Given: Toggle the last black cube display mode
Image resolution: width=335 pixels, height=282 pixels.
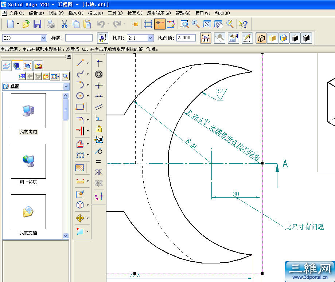Looking at the screenshot, I should pos(306,38).
